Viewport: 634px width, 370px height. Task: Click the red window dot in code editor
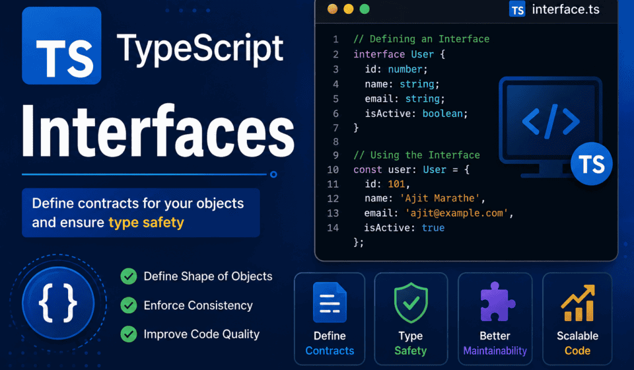point(332,9)
